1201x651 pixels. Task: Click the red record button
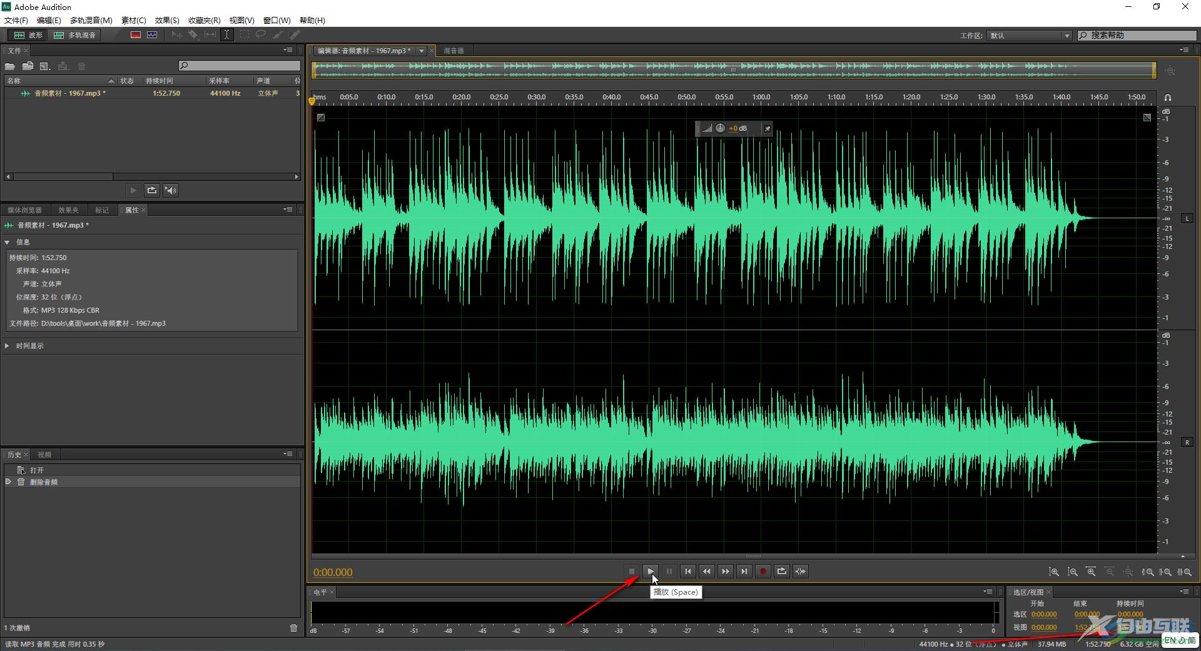(x=763, y=572)
